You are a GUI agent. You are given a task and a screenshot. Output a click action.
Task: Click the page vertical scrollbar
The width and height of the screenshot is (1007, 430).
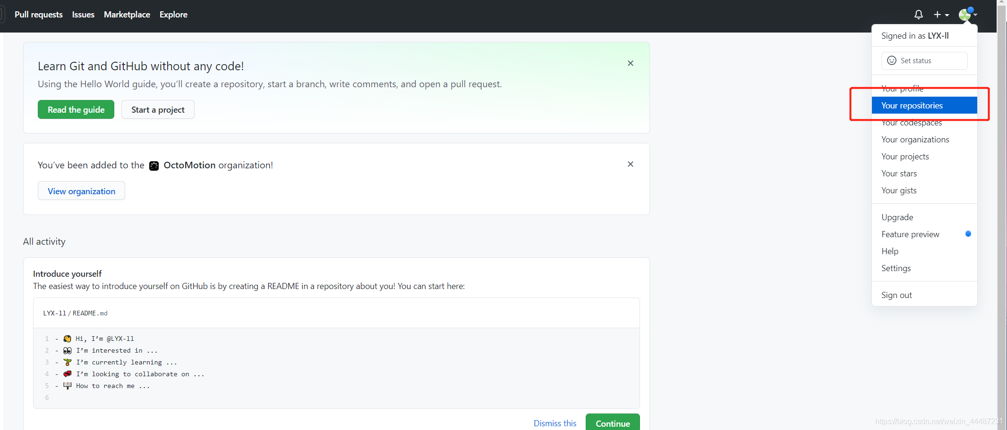coord(1001,215)
